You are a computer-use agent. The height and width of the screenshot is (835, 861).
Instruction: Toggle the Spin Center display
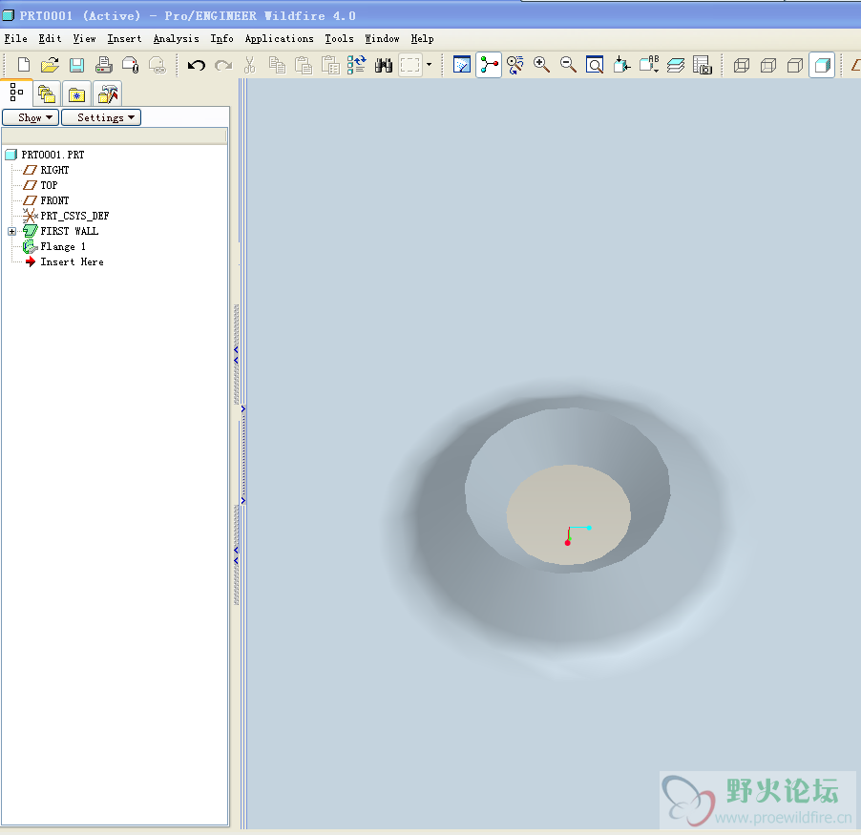[x=489, y=65]
